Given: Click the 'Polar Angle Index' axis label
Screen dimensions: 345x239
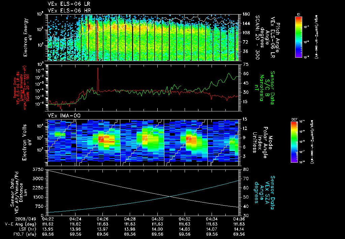Looking at the screenshot, I should click(x=263, y=142).
